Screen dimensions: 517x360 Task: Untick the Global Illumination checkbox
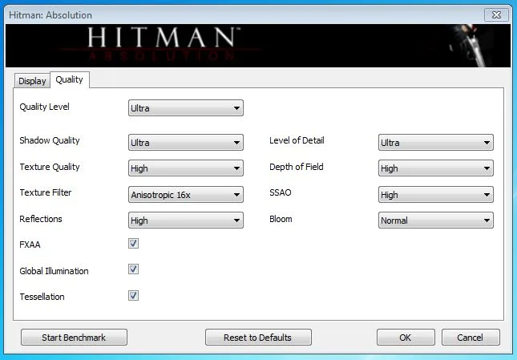point(133,269)
